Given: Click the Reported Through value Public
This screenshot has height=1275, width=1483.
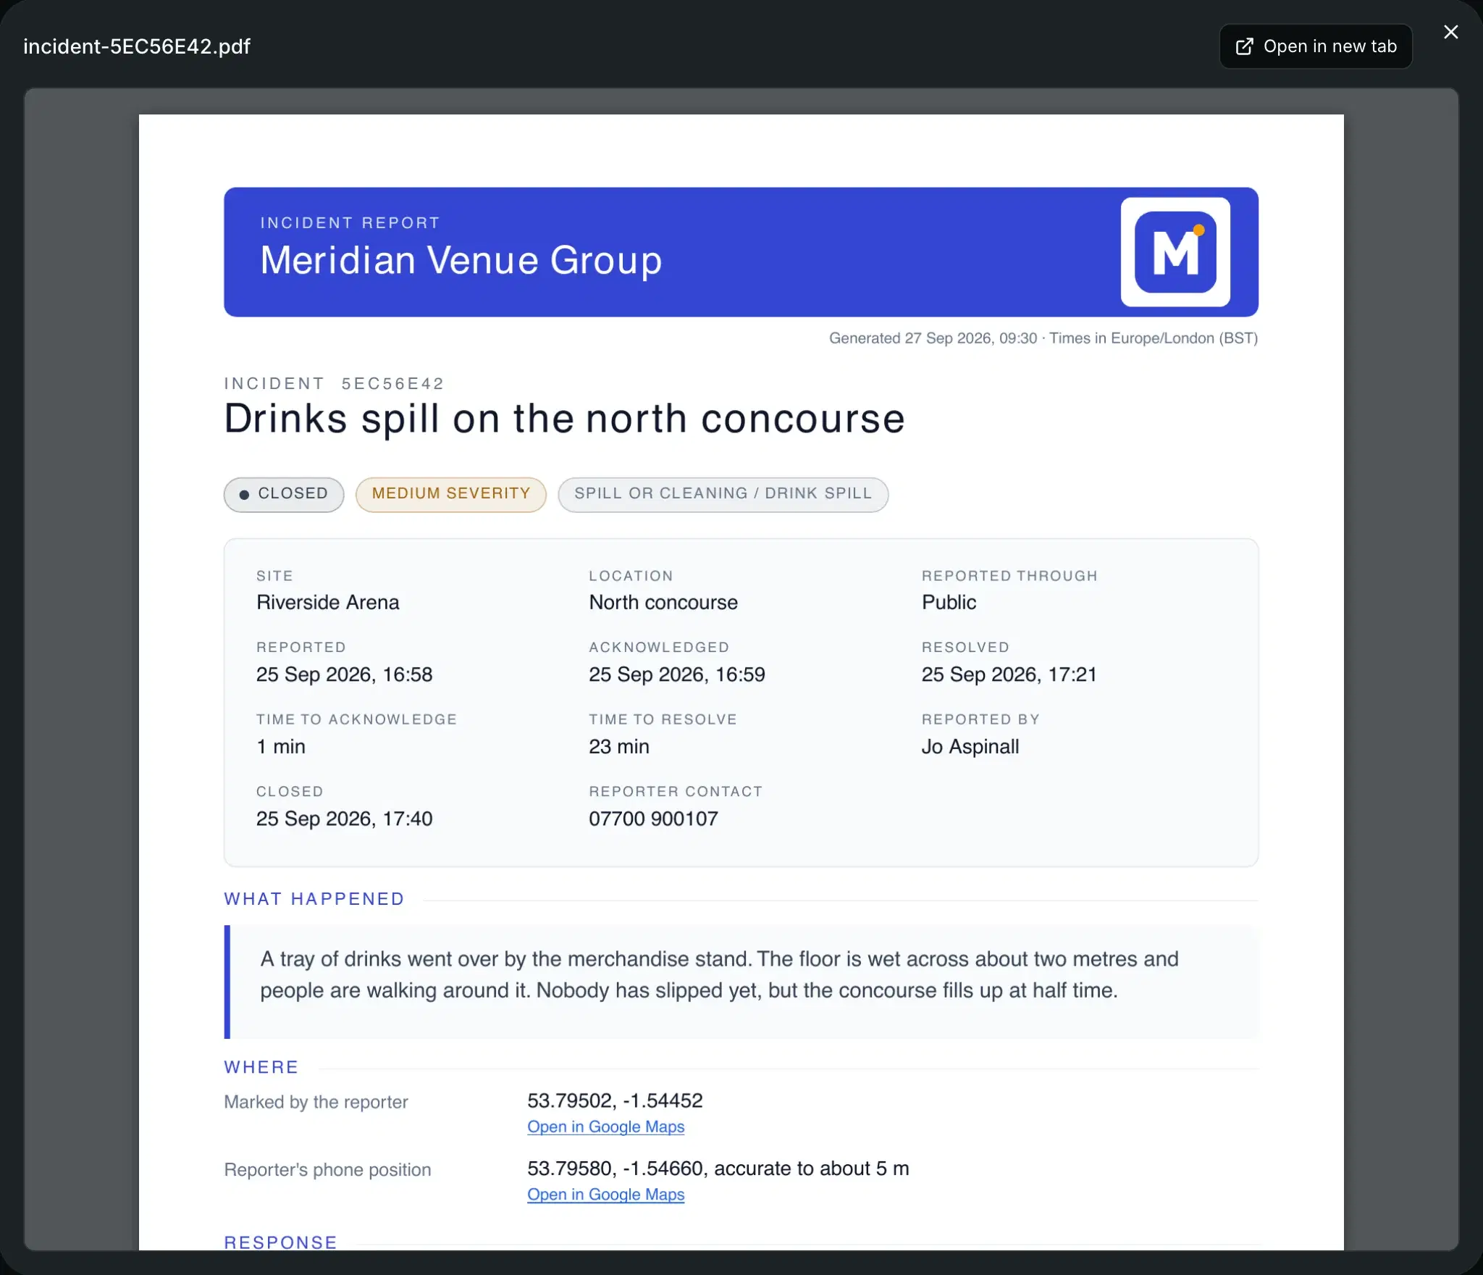Looking at the screenshot, I should point(949,603).
